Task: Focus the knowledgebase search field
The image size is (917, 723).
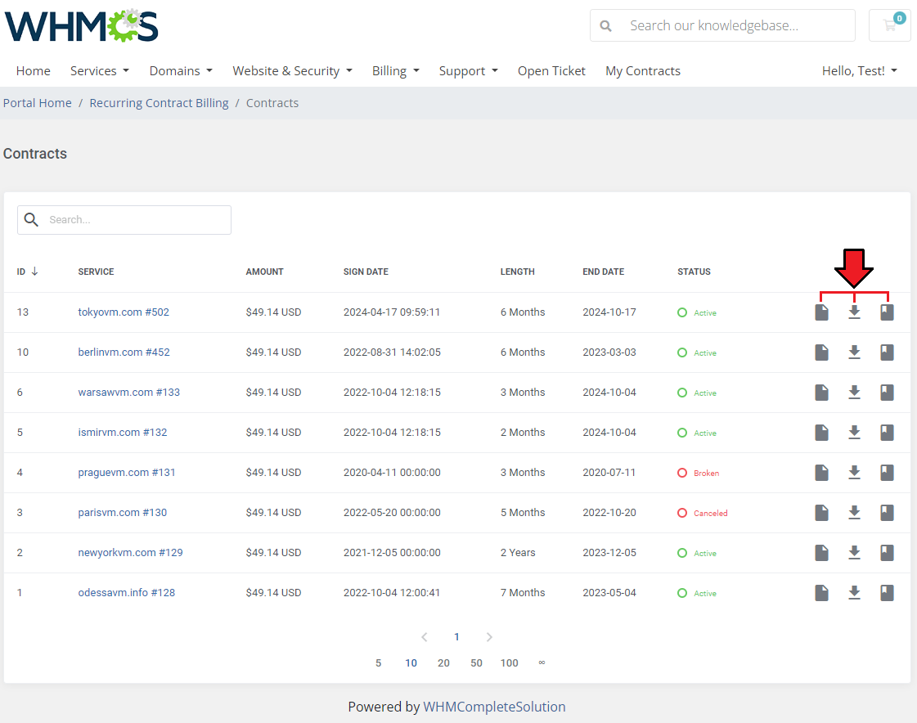Action: coord(723,25)
